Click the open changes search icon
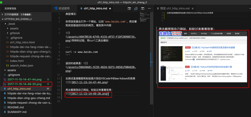The image size is (251, 117). click(x=136, y=9)
